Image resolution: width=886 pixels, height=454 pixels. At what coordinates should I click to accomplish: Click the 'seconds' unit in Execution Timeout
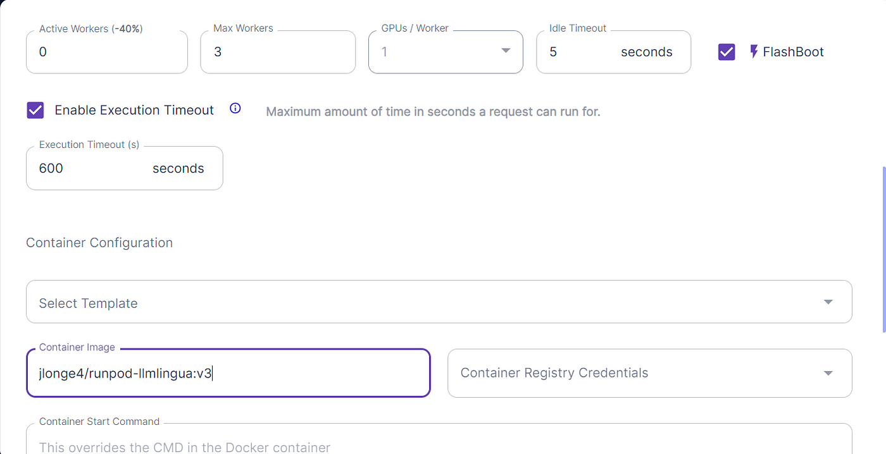coord(178,169)
